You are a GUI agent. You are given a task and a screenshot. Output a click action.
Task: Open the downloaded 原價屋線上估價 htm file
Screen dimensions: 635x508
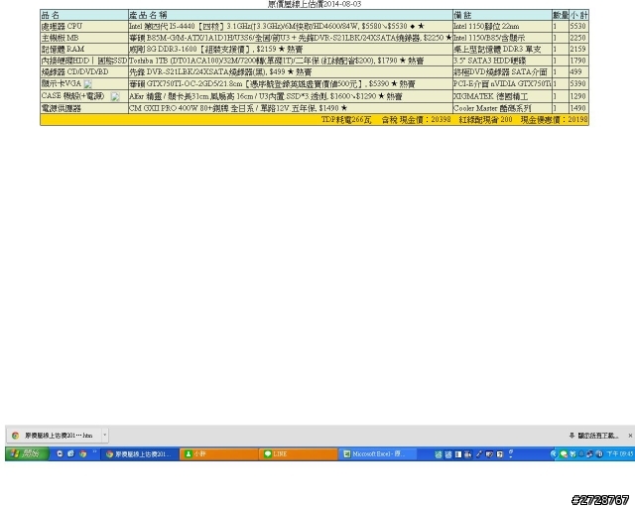(54, 436)
